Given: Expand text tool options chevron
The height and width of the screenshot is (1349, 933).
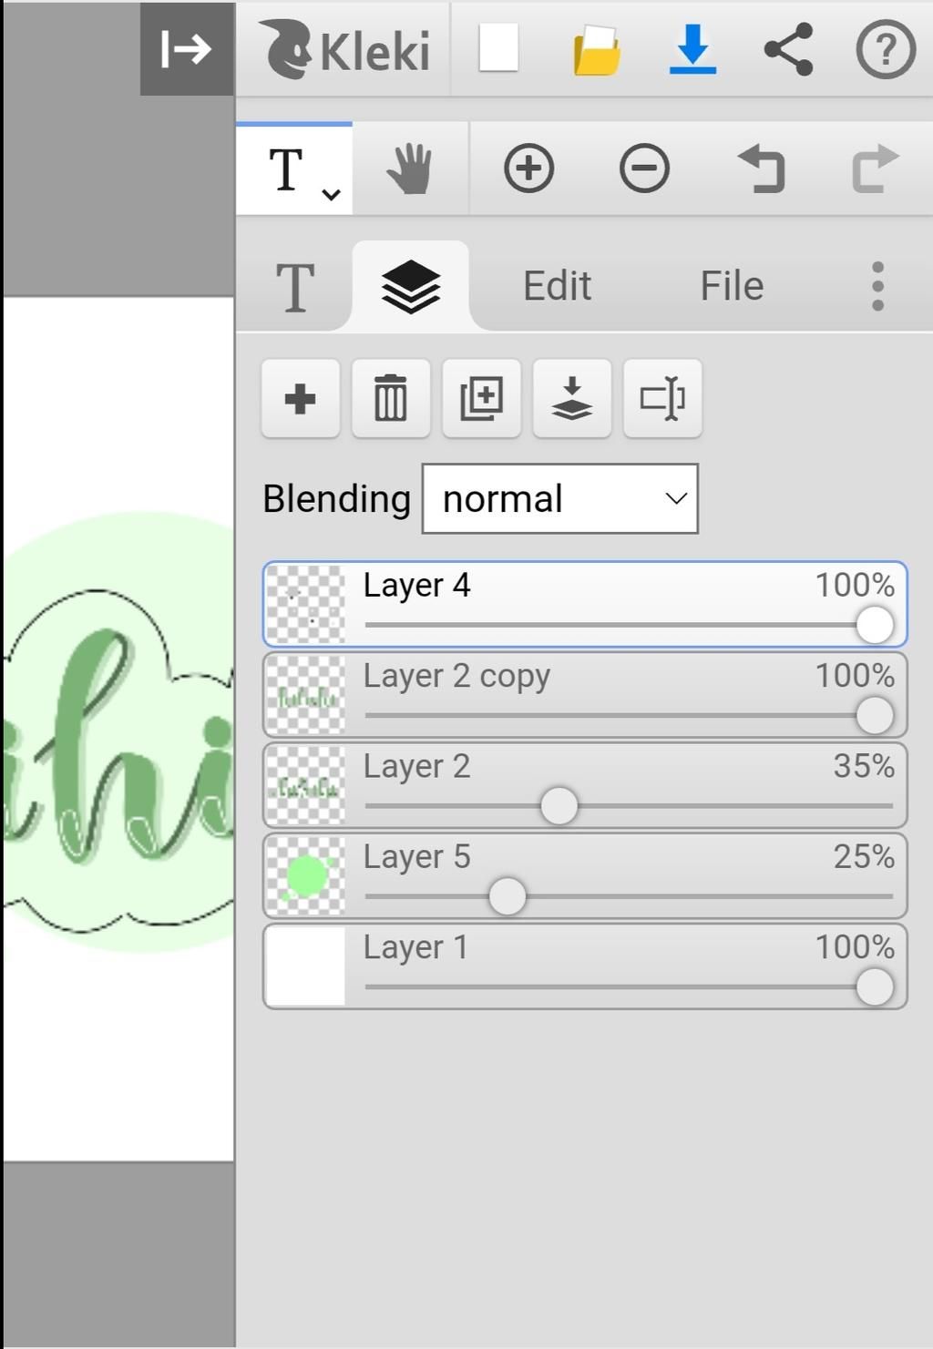Looking at the screenshot, I should point(332,194).
